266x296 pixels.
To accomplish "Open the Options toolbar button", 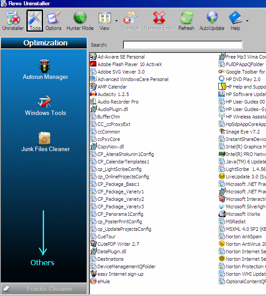I will [x=53, y=21].
